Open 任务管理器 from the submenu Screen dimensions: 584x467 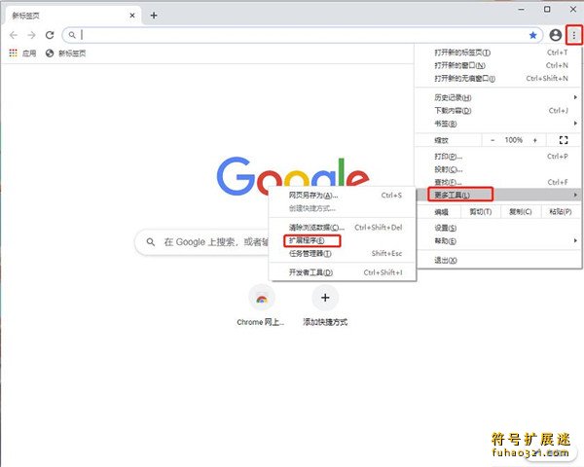pyautogui.click(x=342, y=254)
